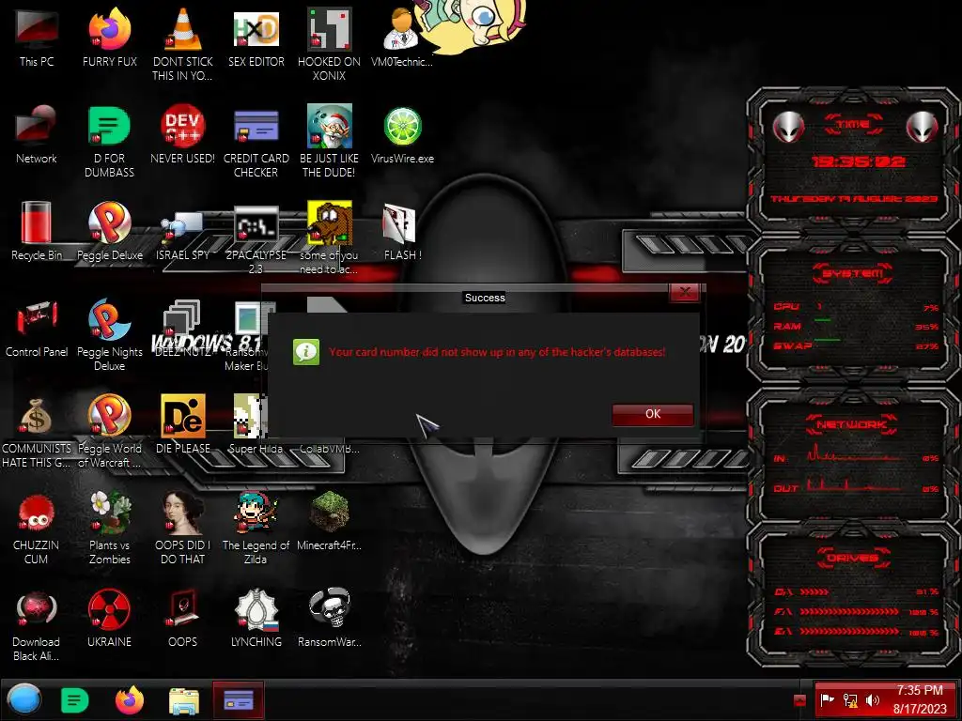This screenshot has height=721, width=962.
Task: Select the Network desktop icon
Action: click(x=37, y=133)
